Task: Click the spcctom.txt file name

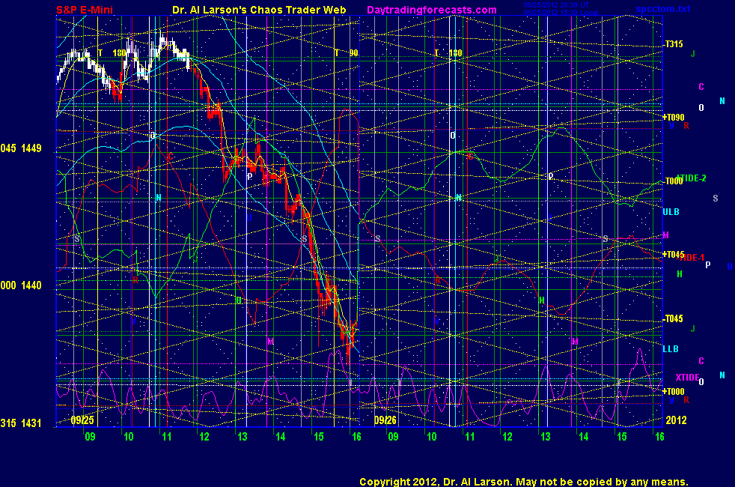Action: 663,8
